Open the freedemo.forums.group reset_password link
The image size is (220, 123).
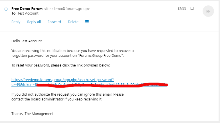click(x=62, y=80)
